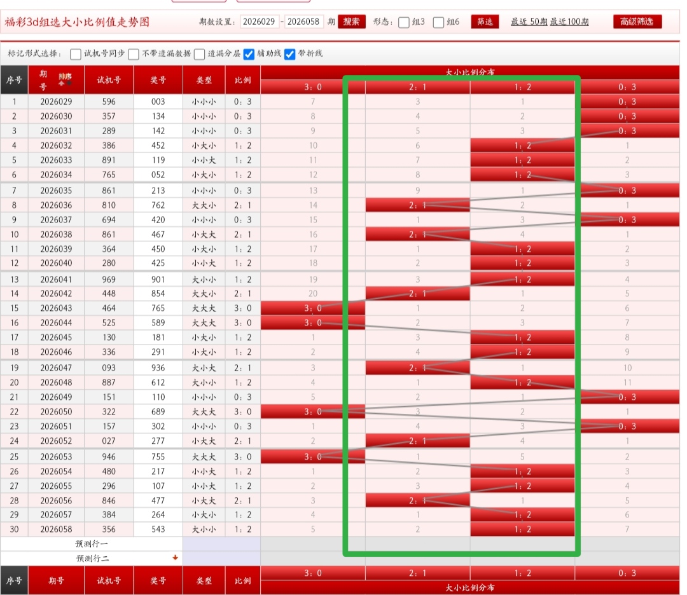Image resolution: width=687 pixels, height=595 pixels.
Task: Click the top 奖号 column header
Action: 158,80
